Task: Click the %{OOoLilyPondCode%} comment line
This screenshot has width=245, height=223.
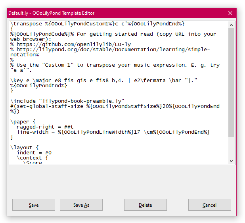Action: (113, 34)
